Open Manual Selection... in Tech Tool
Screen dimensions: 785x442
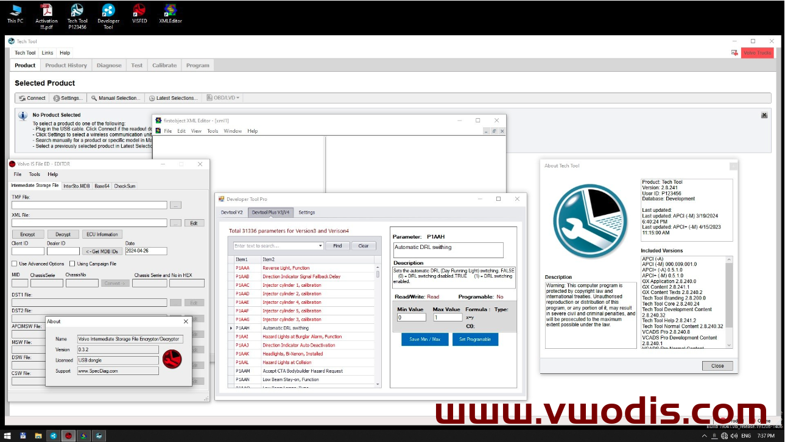point(116,98)
